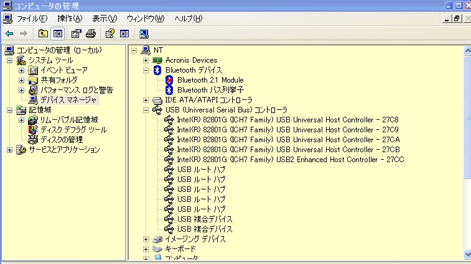
Task: Select the USB Universal Host Controller - 27CA
Action: [288, 140]
